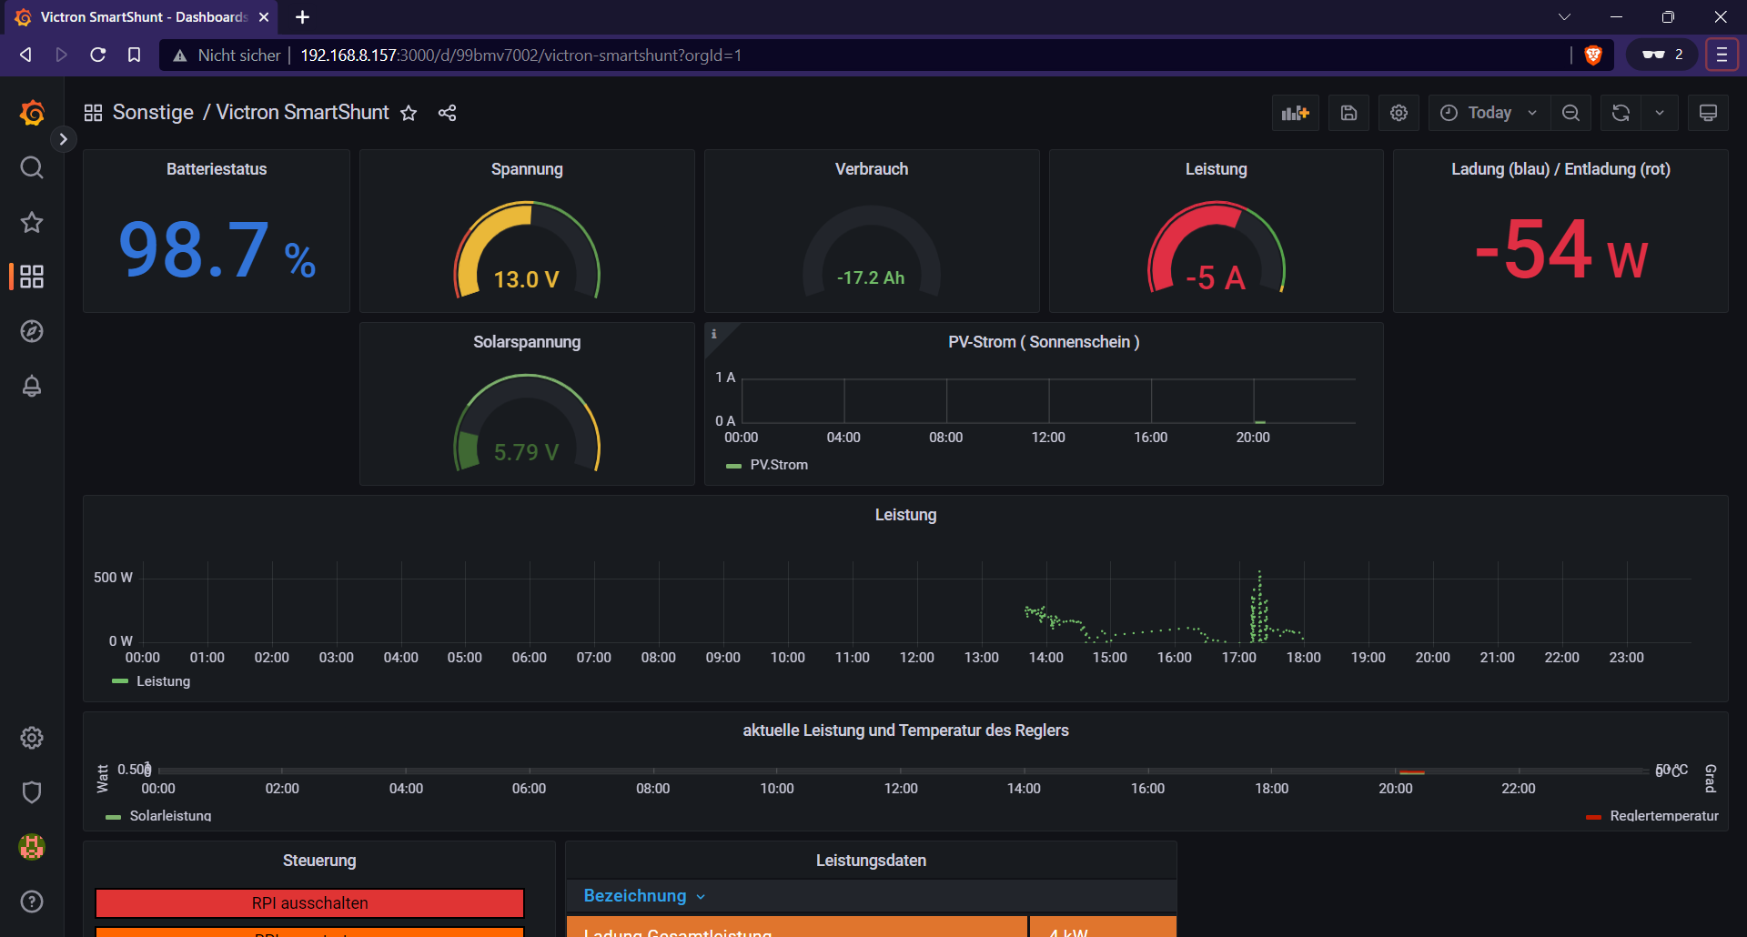1747x937 pixels.
Task: Sort table by Bezeichnung column header
Action: point(635,896)
